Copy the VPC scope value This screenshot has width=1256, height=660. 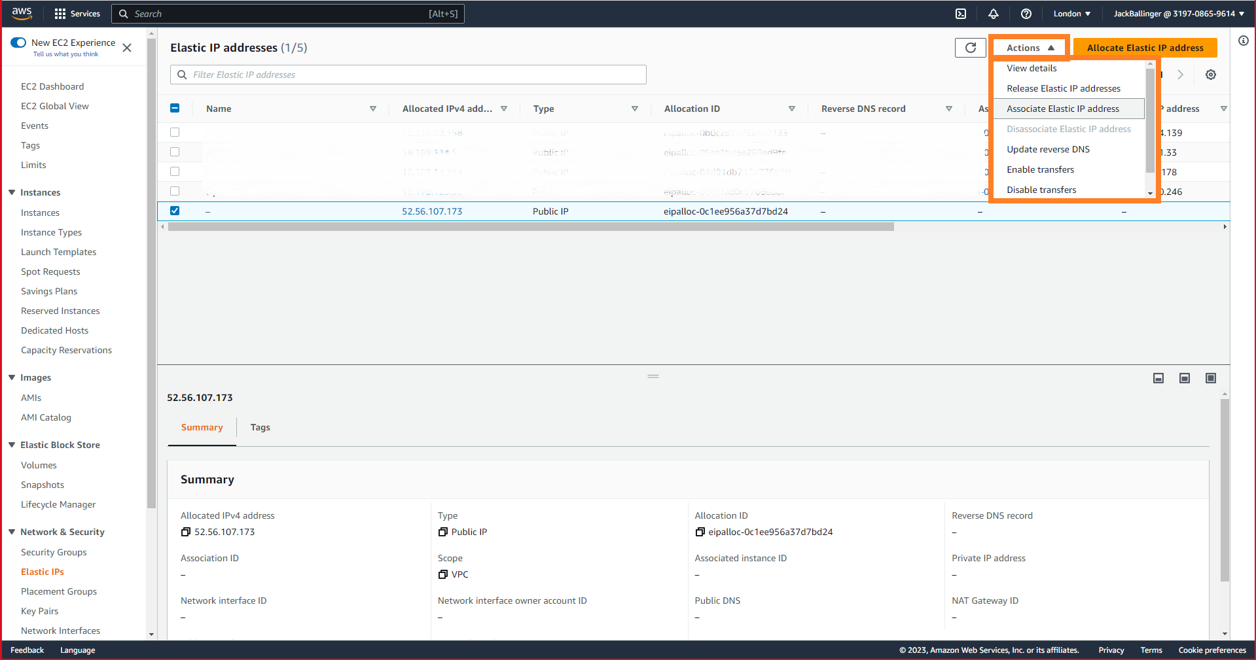tap(443, 574)
